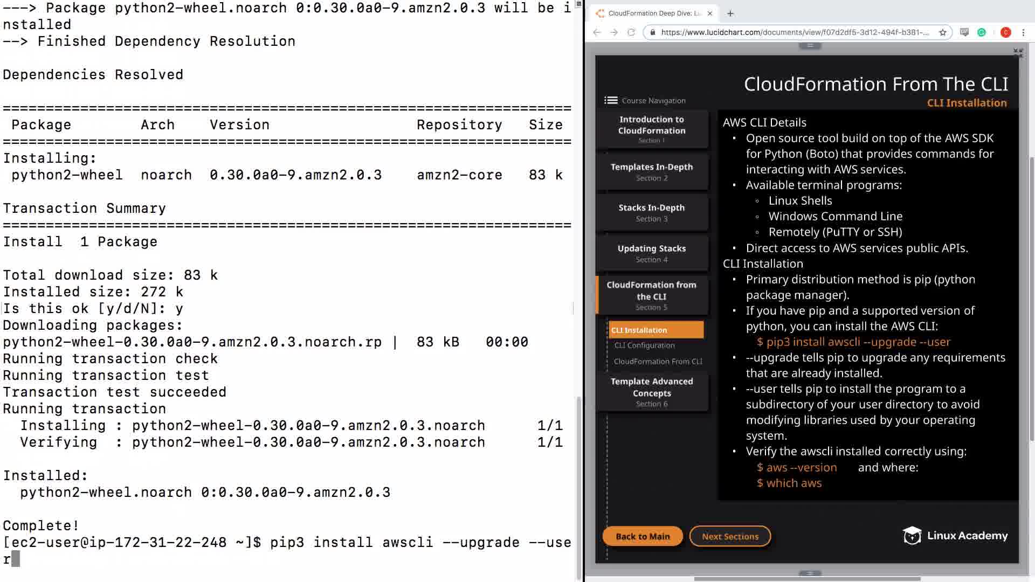The height and width of the screenshot is (582, 1035).
Task: Click the terminal vertical scrollbar
Action: coord(579,485)
